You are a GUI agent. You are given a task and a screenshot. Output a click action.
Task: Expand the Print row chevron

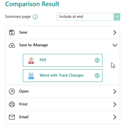pyautogui.click(x=115, y=104)
